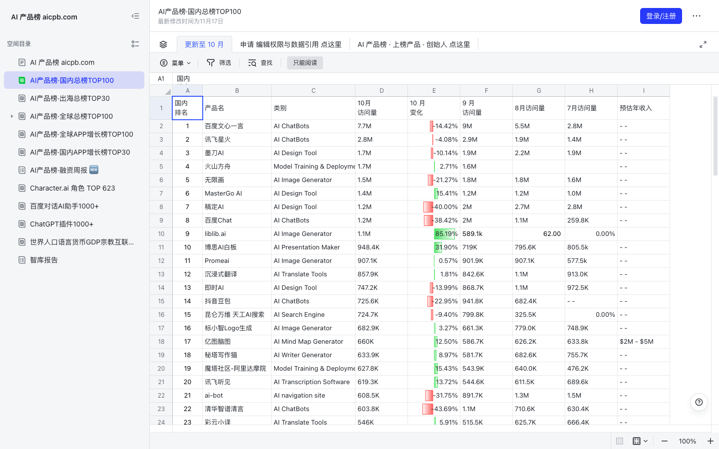Expand the AI产品榜·全球总榜TOP100 tree item
The height and width of the screenshot is (449, 719).
(12, 116)
